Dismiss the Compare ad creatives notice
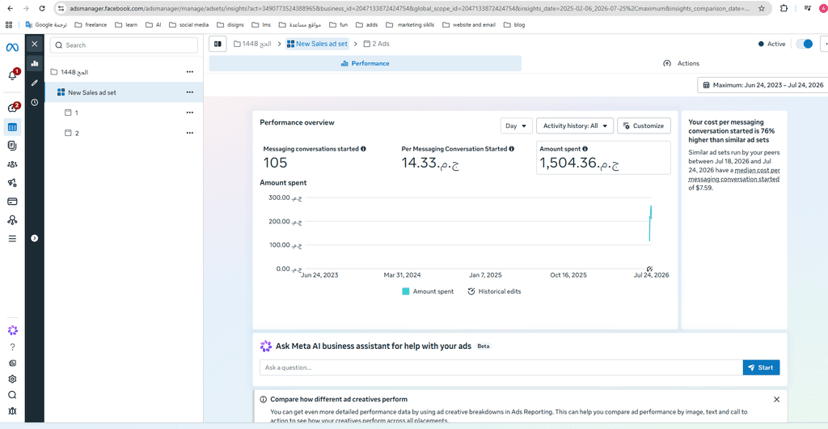The width and height of the screenshot is (828, 429). [776, 399]
